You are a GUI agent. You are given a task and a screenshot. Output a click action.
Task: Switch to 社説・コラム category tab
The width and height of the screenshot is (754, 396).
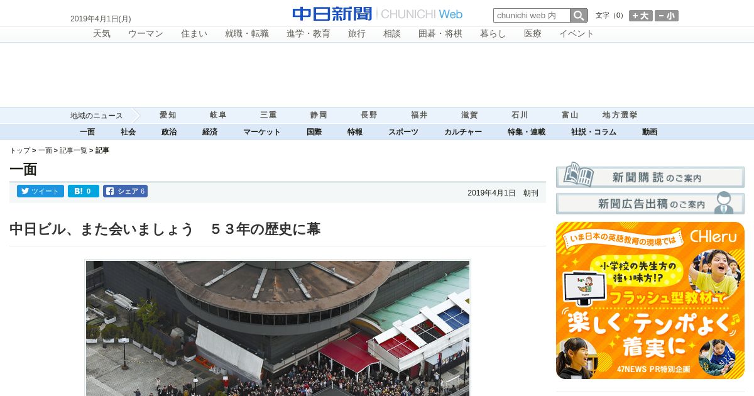click(594, 132)
